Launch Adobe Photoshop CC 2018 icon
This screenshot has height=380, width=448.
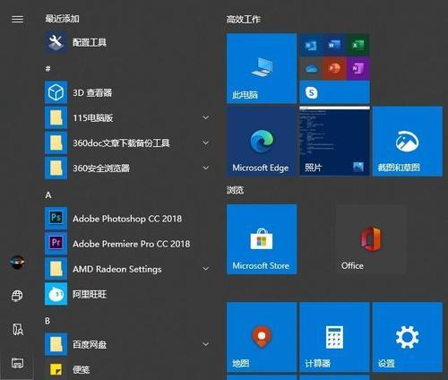point(56,218)
